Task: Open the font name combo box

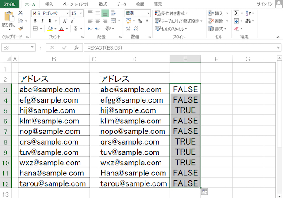Action: [51, 13]
